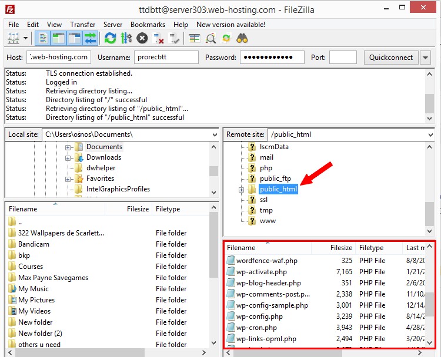
Task: Refresh file and folder lists
Action: pyautogui.click(x=111, y=38)
